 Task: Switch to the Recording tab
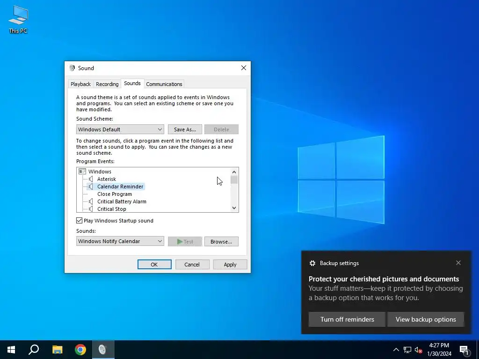coord(107,84)
